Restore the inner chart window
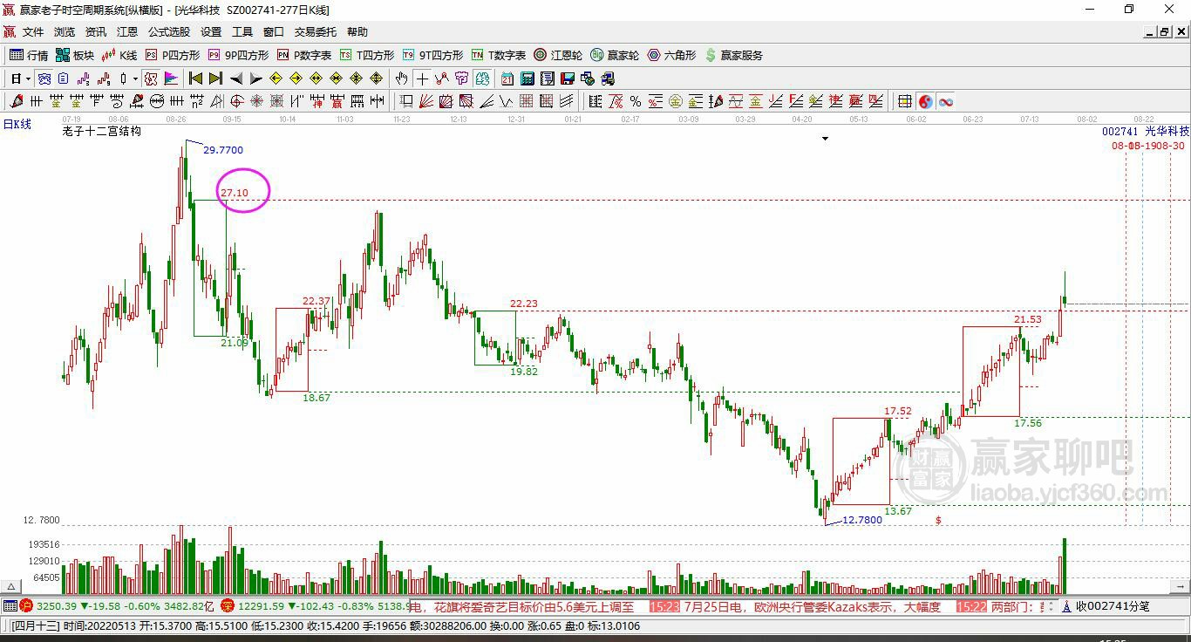Viewport: 1191px width, 642px height. coord(1165,32)
